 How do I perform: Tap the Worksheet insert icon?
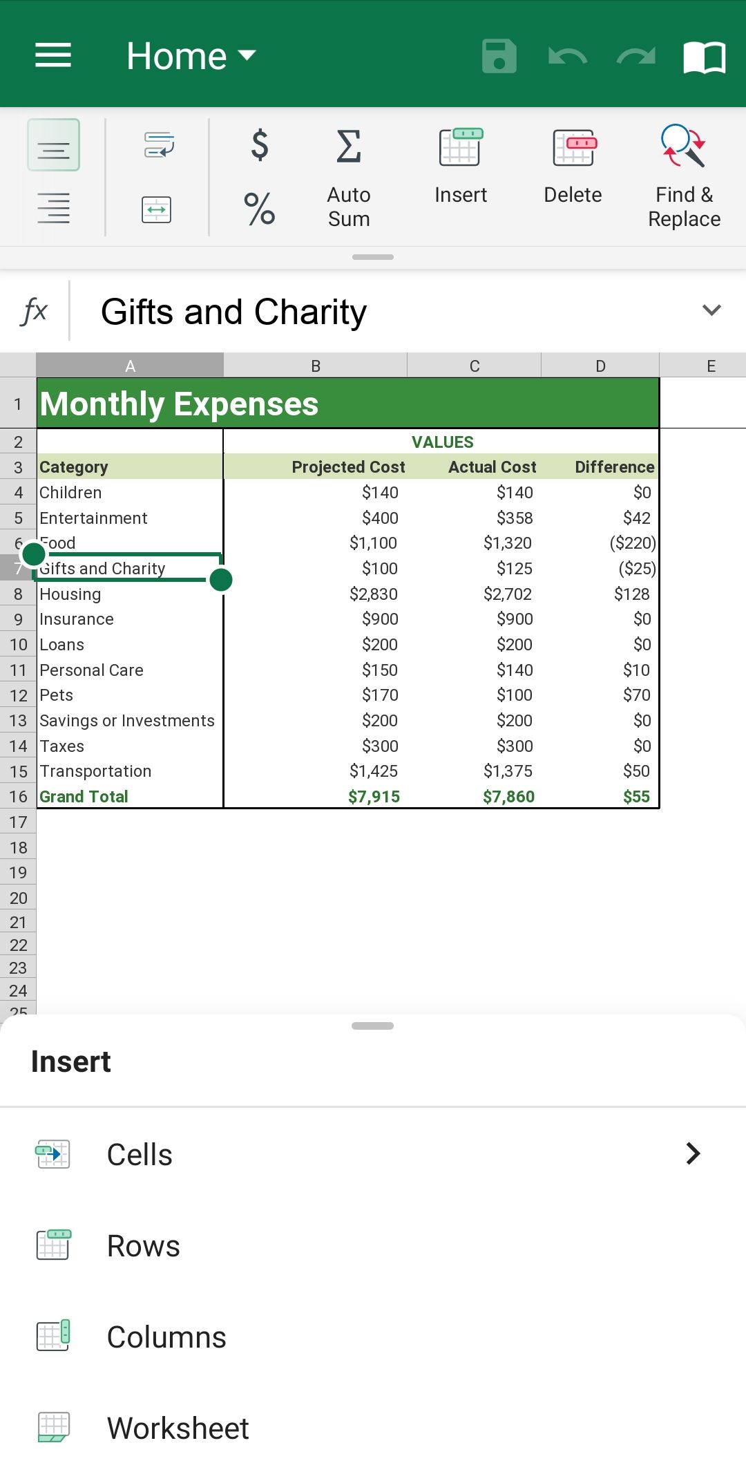point(53,1427)
